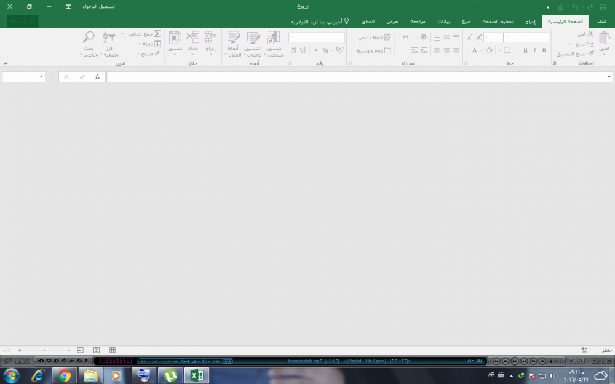615x384 pixels.
Task: Click the Copy (نسخ) button
Action: (x=584, y=44)
